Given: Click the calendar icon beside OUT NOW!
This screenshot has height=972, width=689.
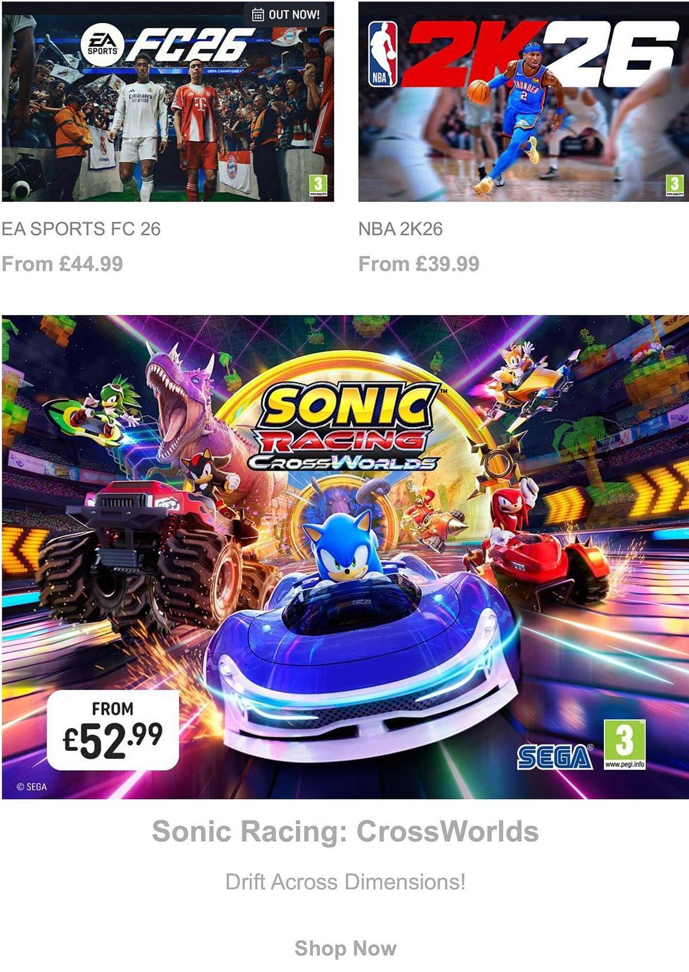Looking at the screenshot, I should coord(258,15).
